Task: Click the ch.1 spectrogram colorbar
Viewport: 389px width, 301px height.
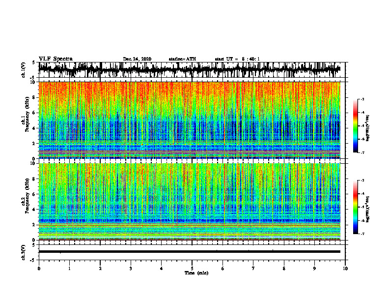Action: (356, 126)
